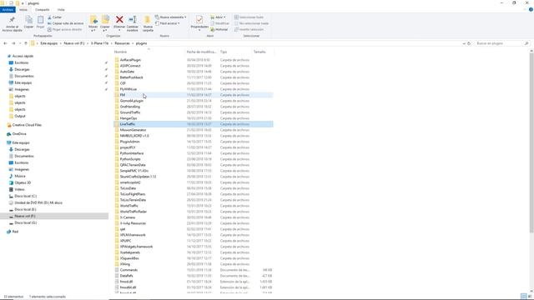This screenshot has height=300, width=534.
Task: Select the X-Camera folder
Action: tap(128, 217)
